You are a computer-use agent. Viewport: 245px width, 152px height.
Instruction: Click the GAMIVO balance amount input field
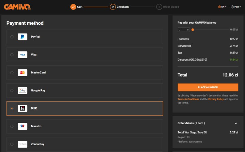pos(184,30)
